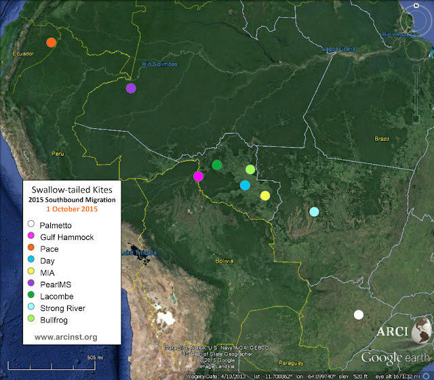This screenshot has width=434, height=380.
Task: Click zoom-out end of the zoom slider
Action: click(x=416, y=119)
